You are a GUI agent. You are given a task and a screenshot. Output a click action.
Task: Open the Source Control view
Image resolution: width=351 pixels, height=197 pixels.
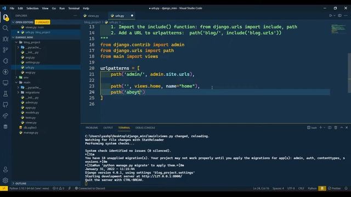point(5,50)
